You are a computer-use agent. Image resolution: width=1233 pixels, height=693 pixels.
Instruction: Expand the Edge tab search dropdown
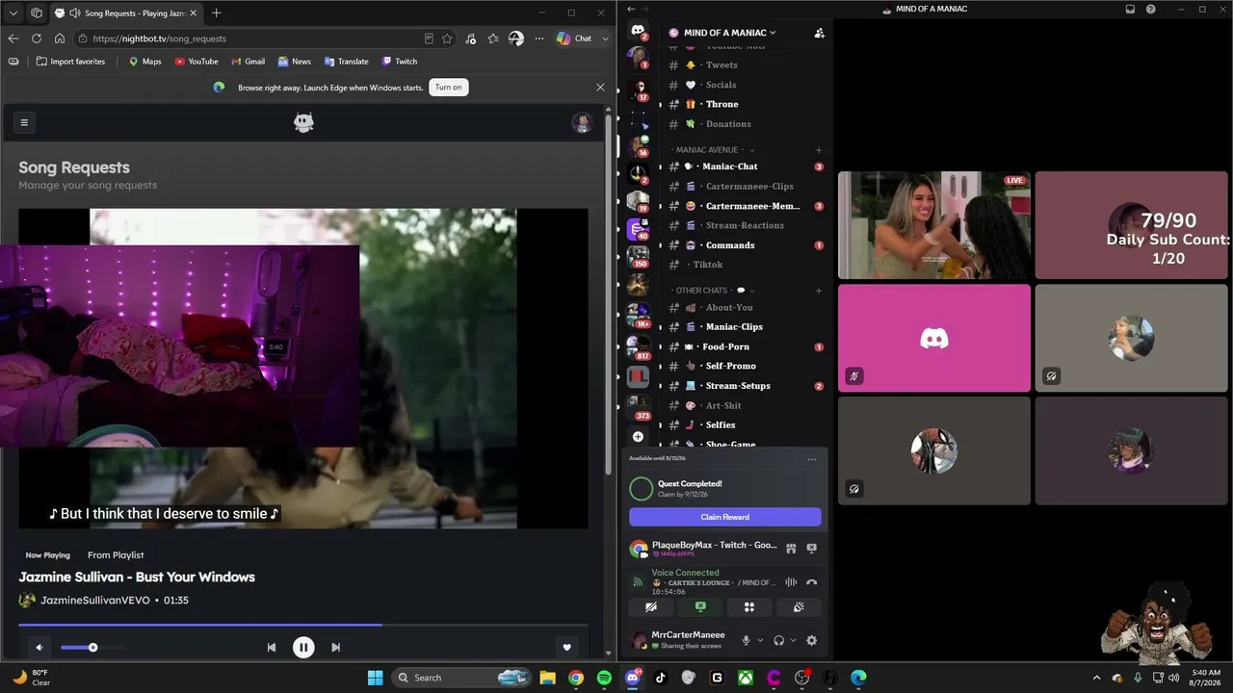(13, 13)
